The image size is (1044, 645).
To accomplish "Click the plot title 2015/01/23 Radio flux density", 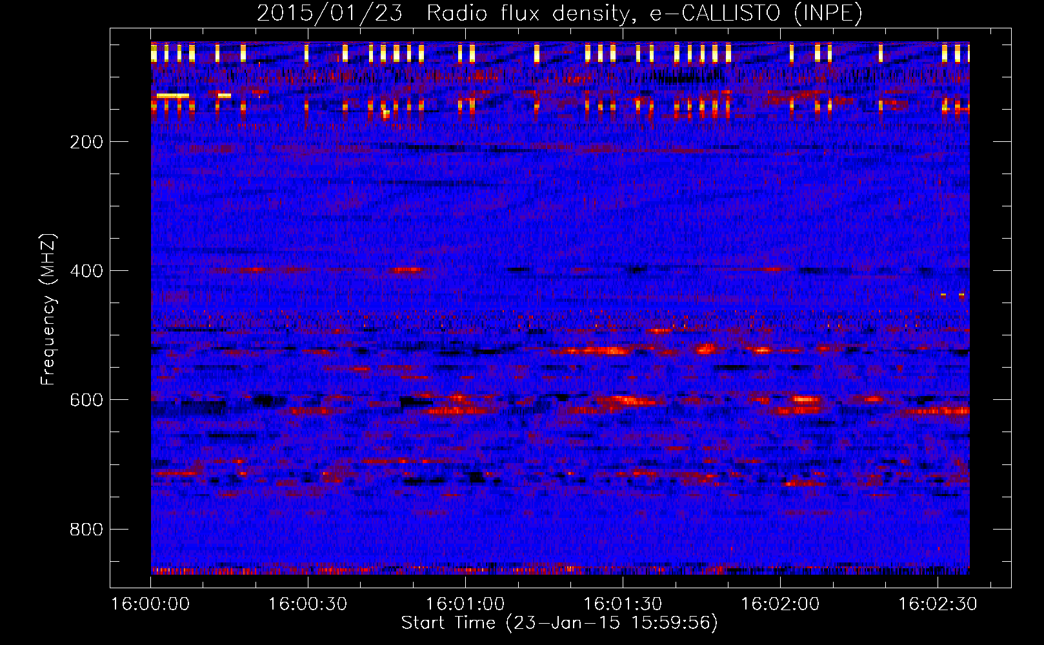I will point(559,13).
